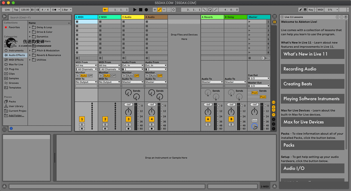Viewport: 351px width, 191px height.
Task: Open What's New in Live 11 lesson
Action: coord(312,54)
